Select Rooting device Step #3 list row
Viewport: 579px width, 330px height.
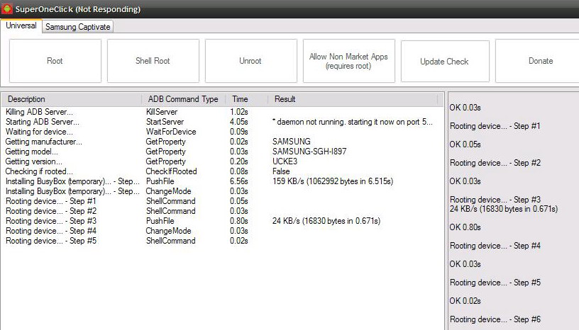coord(221,221)
